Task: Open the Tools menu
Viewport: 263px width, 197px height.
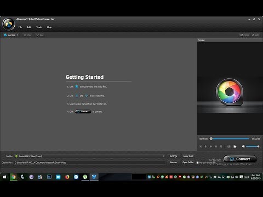Action: coord(39,27)
